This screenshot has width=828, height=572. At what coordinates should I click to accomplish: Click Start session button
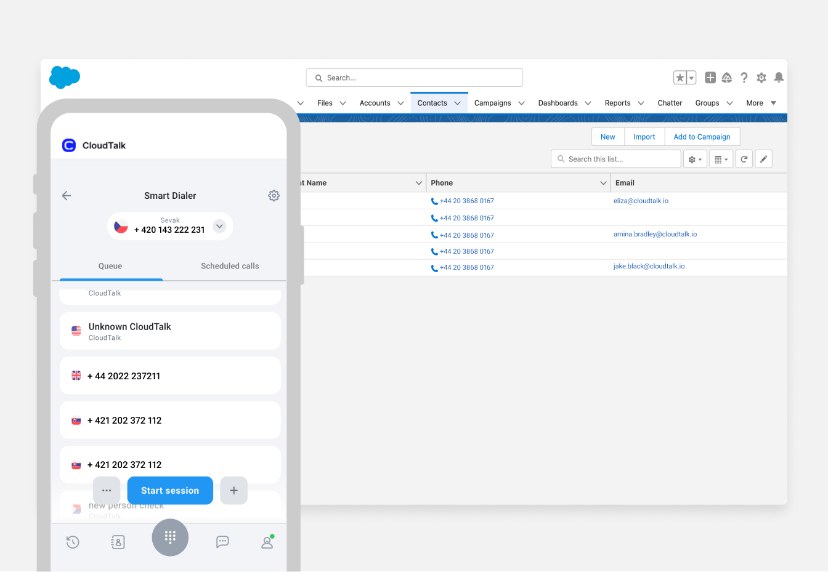170,490
